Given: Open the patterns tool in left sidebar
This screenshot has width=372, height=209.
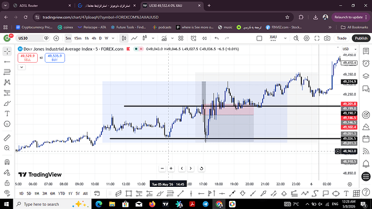Looking at the screenshot, I should point(7,82).
